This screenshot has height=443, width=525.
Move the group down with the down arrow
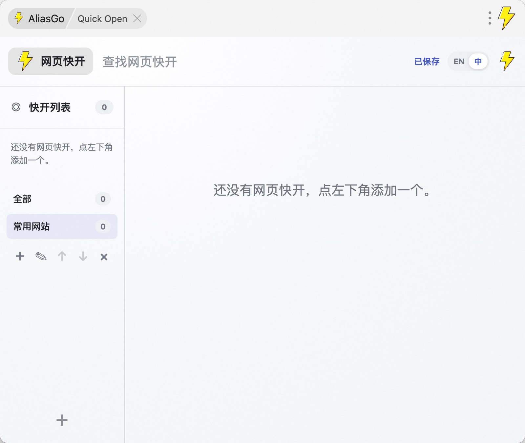pos(83,256)
